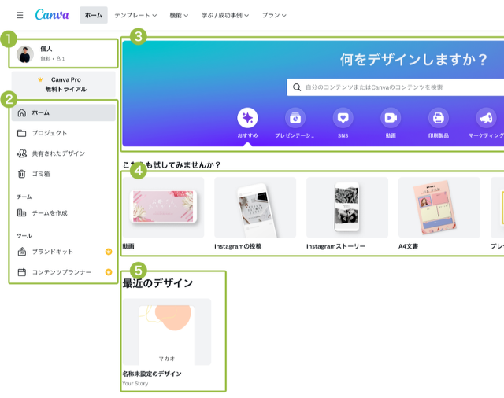504x398 pixels.
Task: Switch to the ホーム tab in top navigation
Action: [93, 15]
